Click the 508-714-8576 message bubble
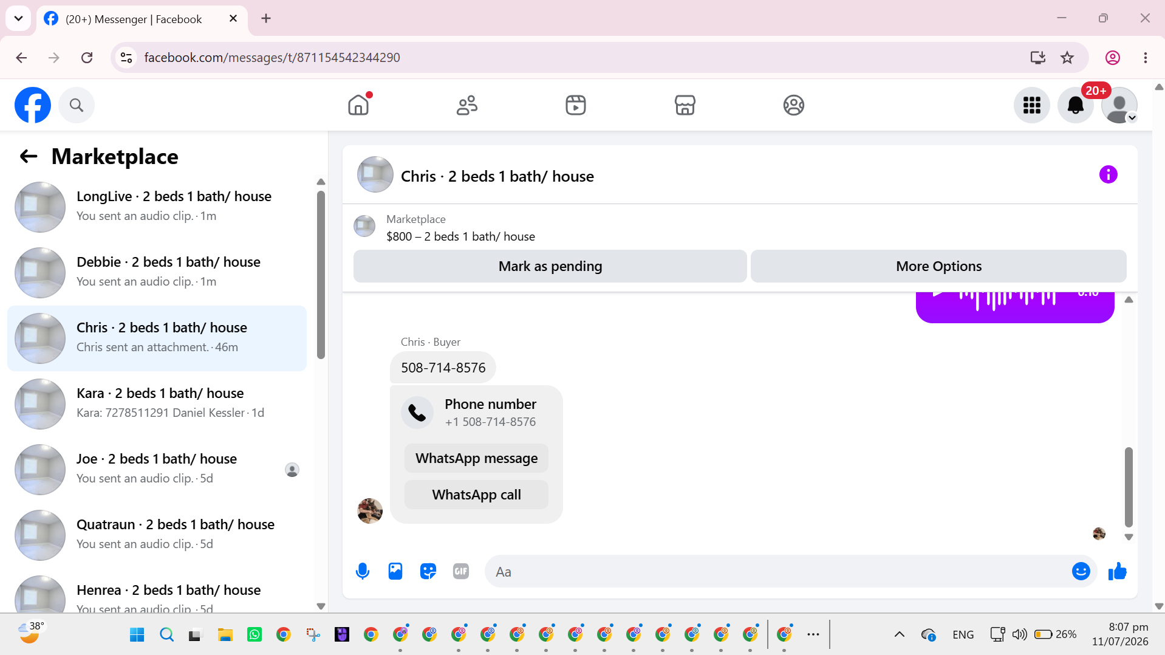 click(443, 368)
